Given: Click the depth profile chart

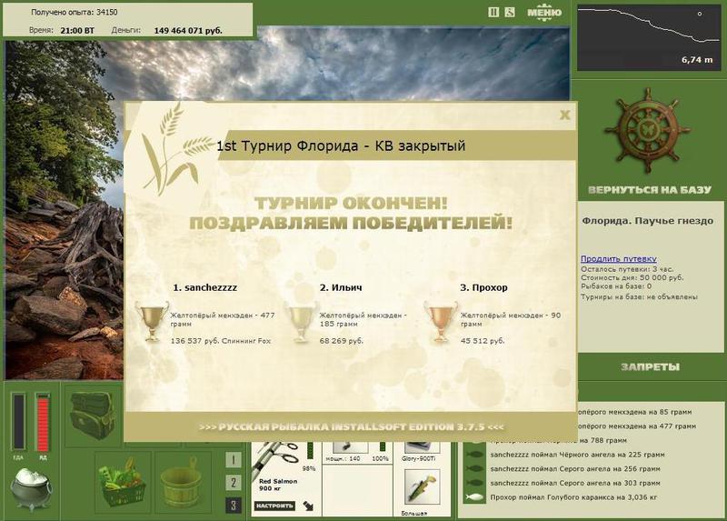Looking at the screenshot, I should point(649,37).
